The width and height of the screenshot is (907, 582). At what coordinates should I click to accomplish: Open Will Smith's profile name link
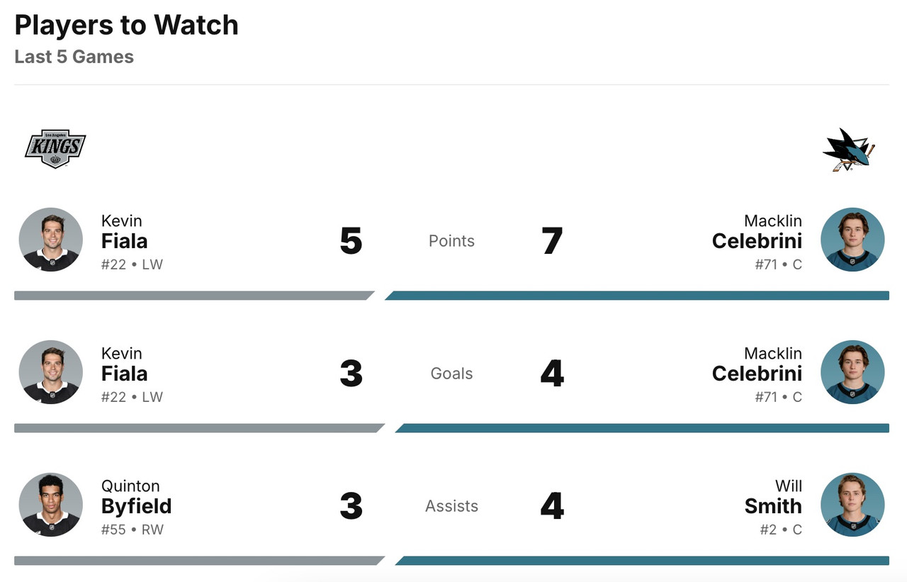773,506
